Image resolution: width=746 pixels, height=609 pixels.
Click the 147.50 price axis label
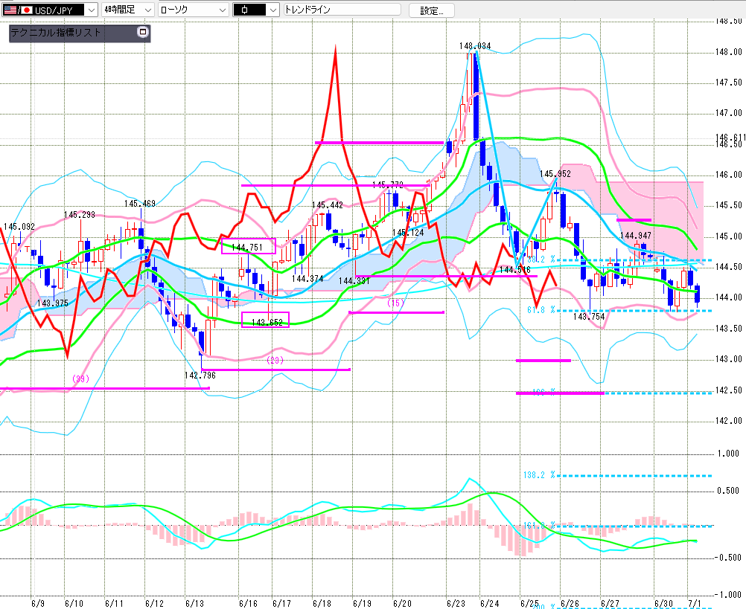click(728, 83)
